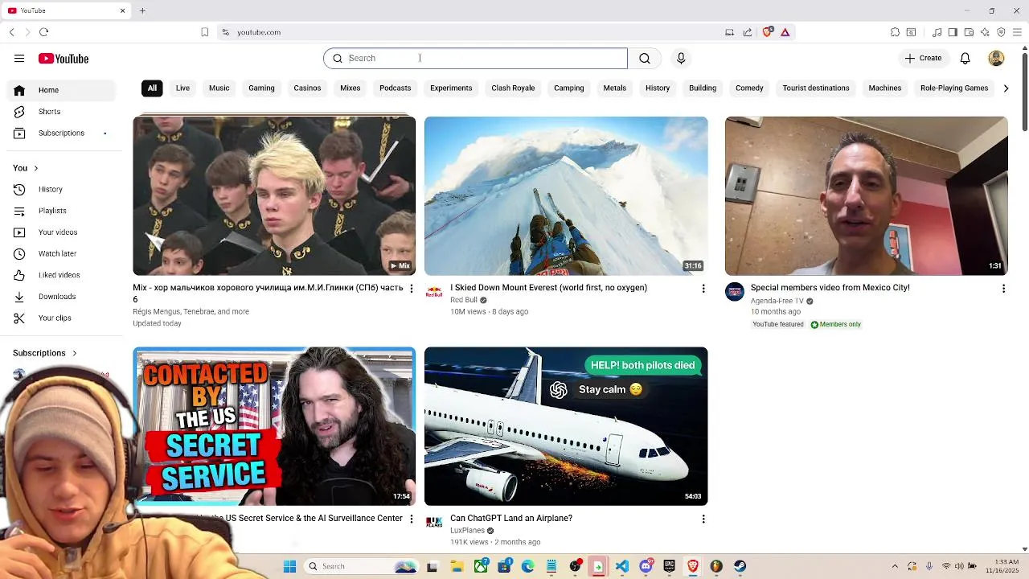Open the Everest video's three-dot menu
The height and width of the screenshot is (579, 1029).
point(703,289)
